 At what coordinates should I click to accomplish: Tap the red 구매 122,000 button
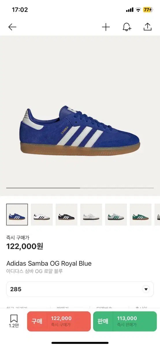(59, 321)
